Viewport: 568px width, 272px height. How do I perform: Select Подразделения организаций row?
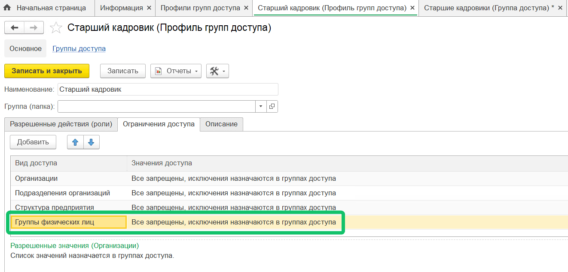click(289, 193)
